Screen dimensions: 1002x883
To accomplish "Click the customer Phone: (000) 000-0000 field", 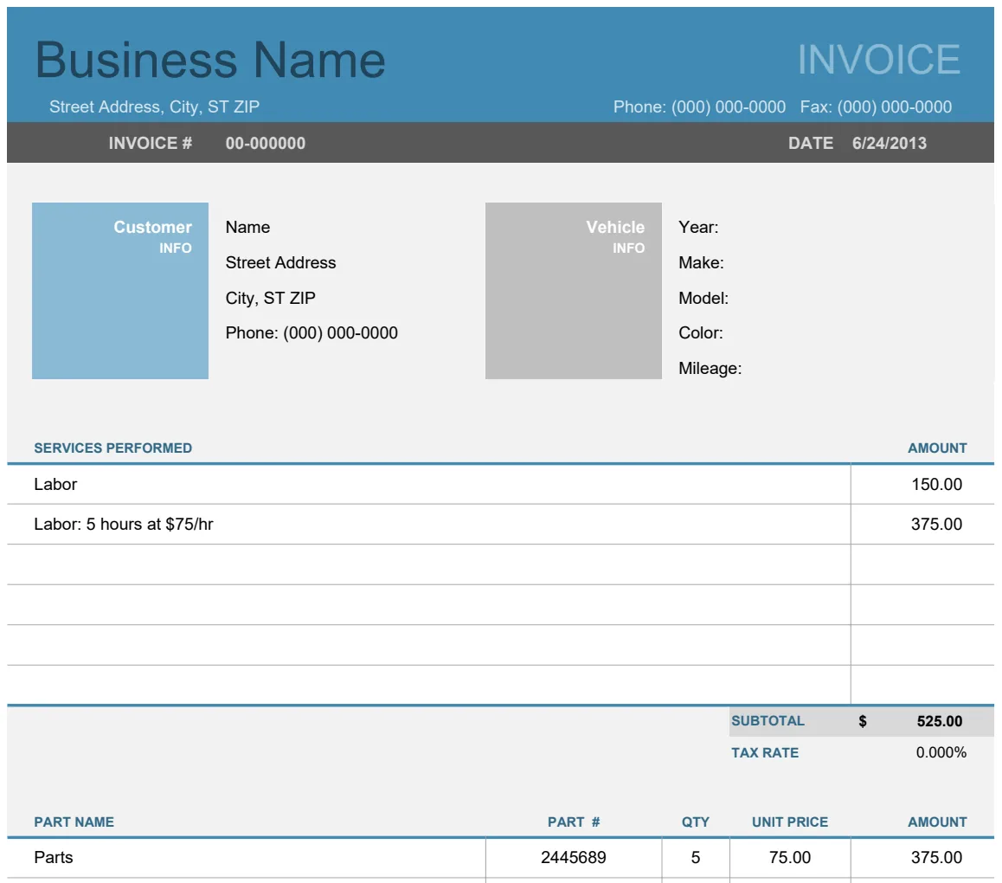I will [312, 333].
